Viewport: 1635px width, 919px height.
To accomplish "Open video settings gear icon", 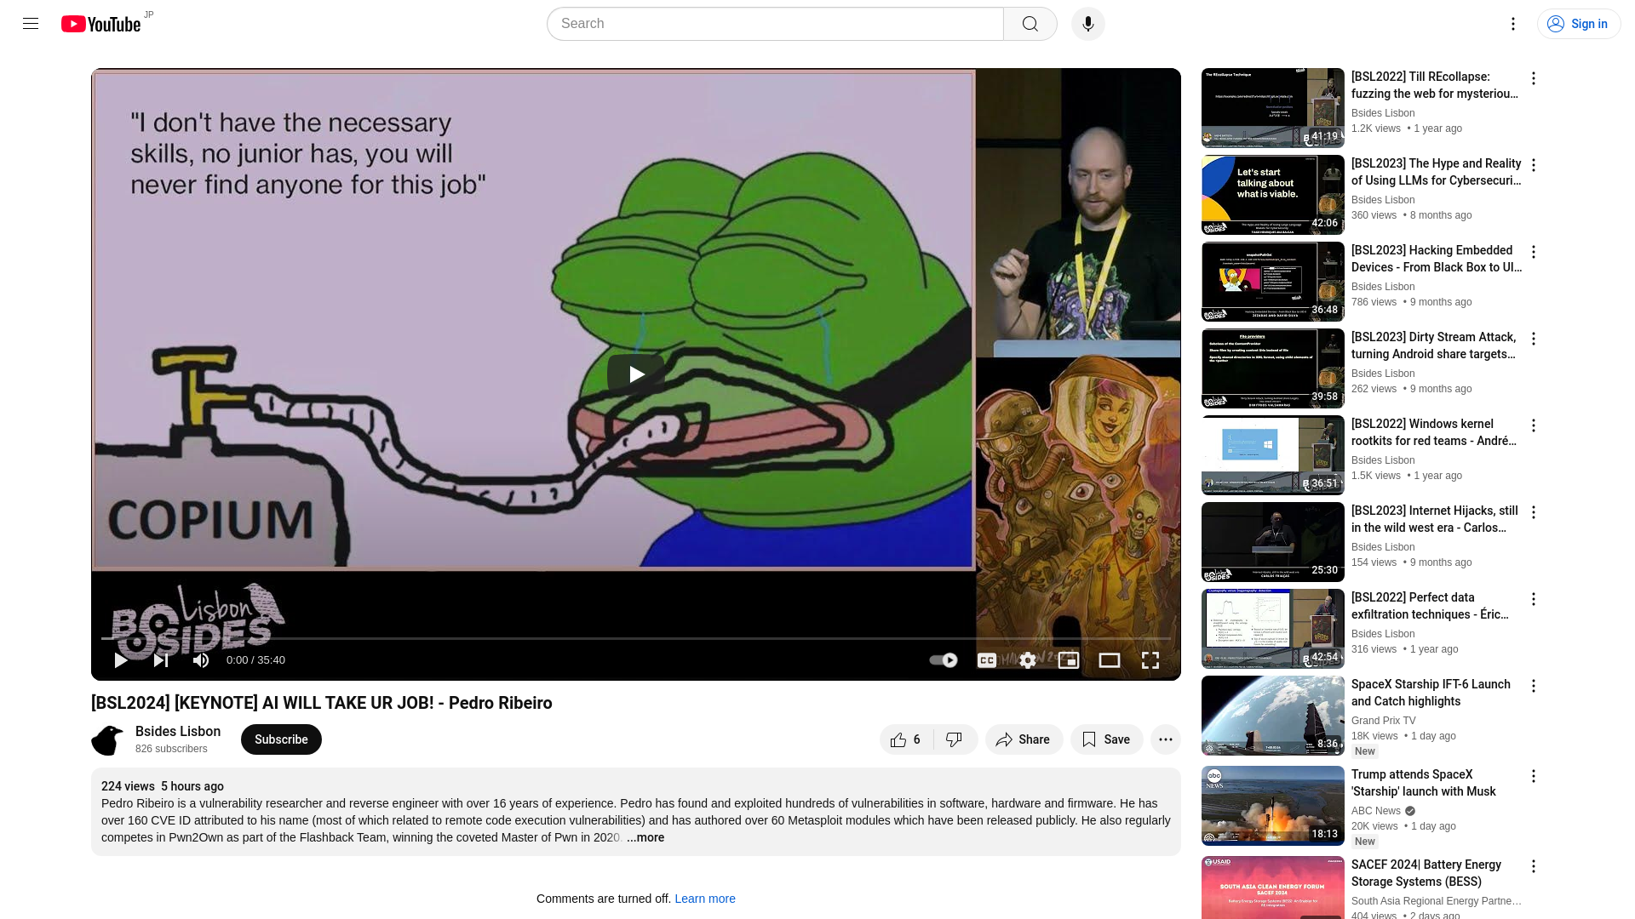I will (x=1028, y=659).
